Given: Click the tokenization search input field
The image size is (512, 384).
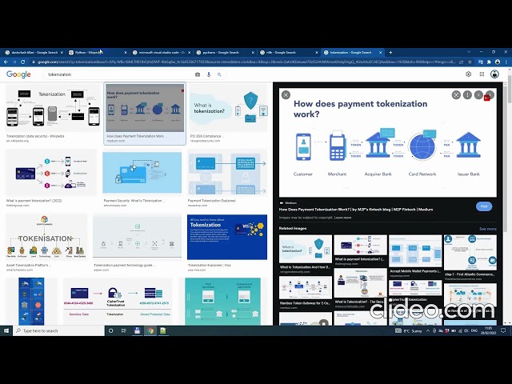Looking at the screenshot, I should click(119, 74).
